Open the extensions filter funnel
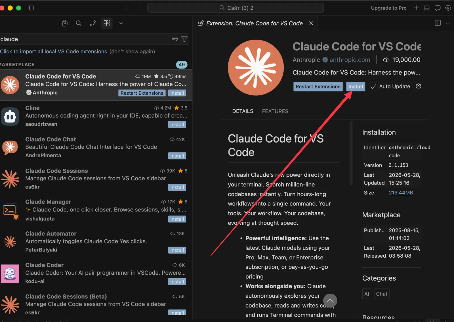 pos(184,39)
